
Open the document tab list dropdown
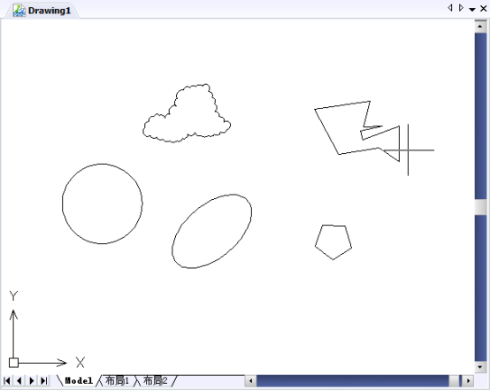472,10
